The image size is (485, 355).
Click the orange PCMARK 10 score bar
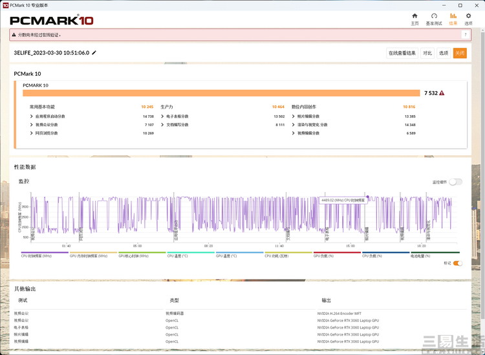click(221, 93)
